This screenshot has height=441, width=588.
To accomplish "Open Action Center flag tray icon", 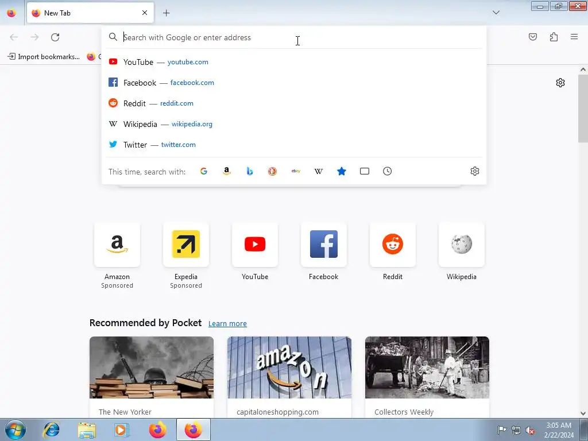I will pyautogui.click(x=502, y=430).
